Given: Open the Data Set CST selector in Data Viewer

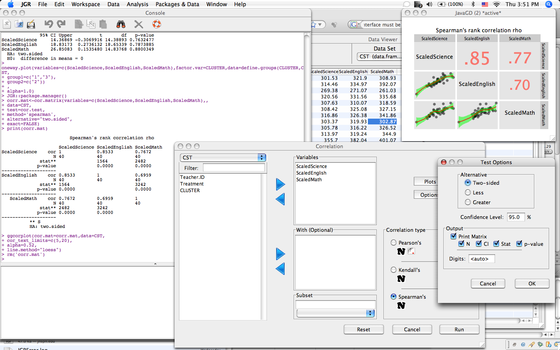Looking at the screenshot, I should point(379,57).
